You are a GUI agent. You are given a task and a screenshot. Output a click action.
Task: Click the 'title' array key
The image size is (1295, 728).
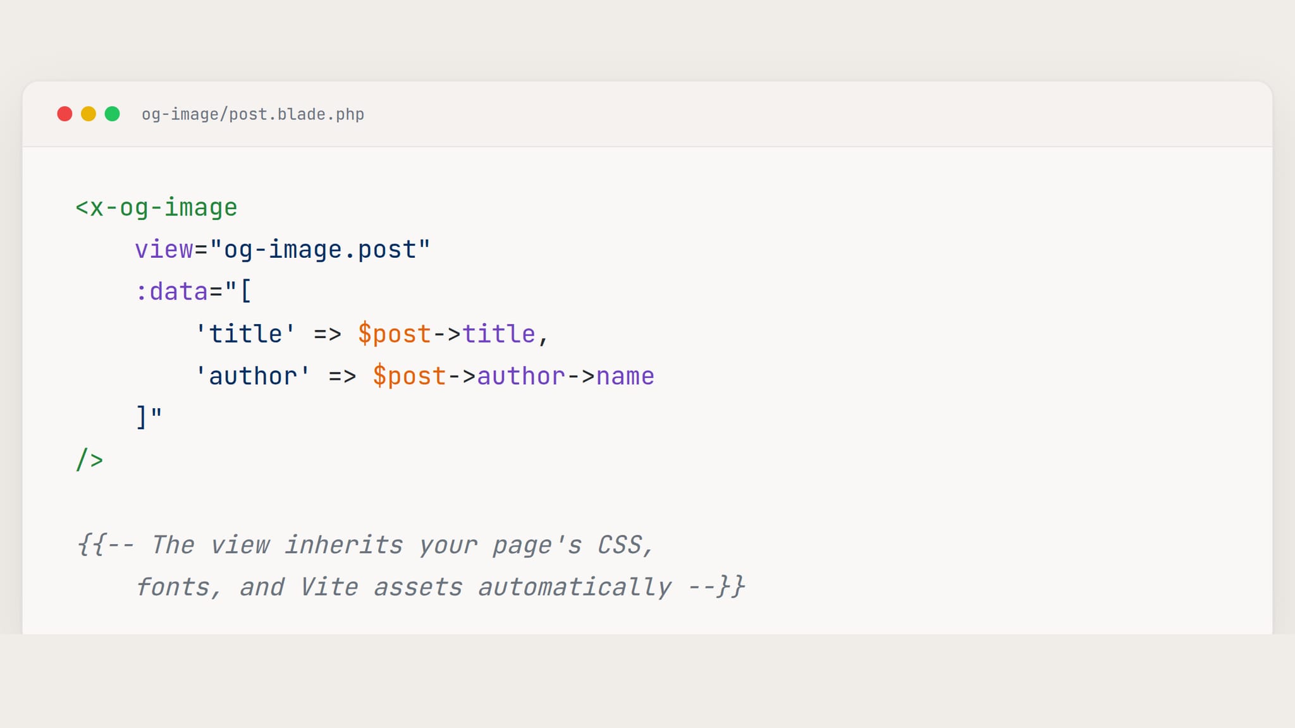click(245, 334)
